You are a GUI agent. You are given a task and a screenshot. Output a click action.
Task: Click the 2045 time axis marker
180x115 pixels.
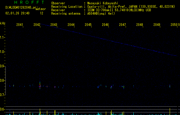(88, 24)
